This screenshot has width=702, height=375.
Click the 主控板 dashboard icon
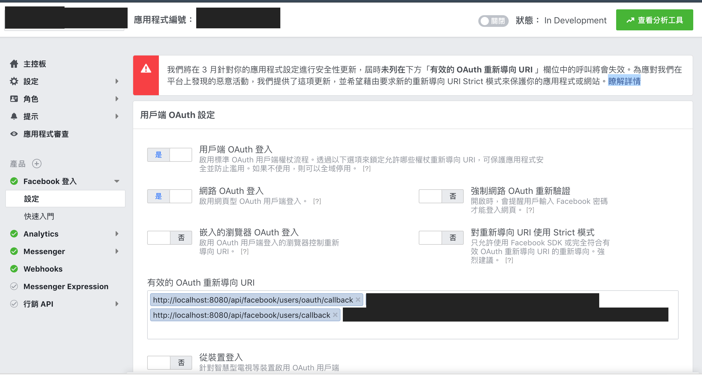tap(13, 64)
